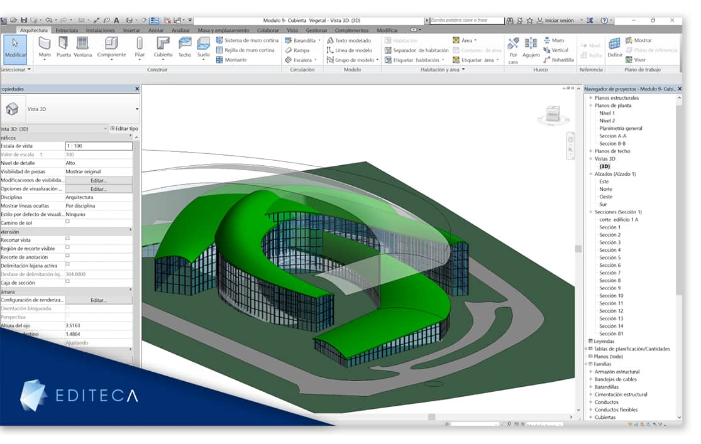701x444 pixels.
Task: Pick the Suelo floor tool
Action: [x=204, y=48]
